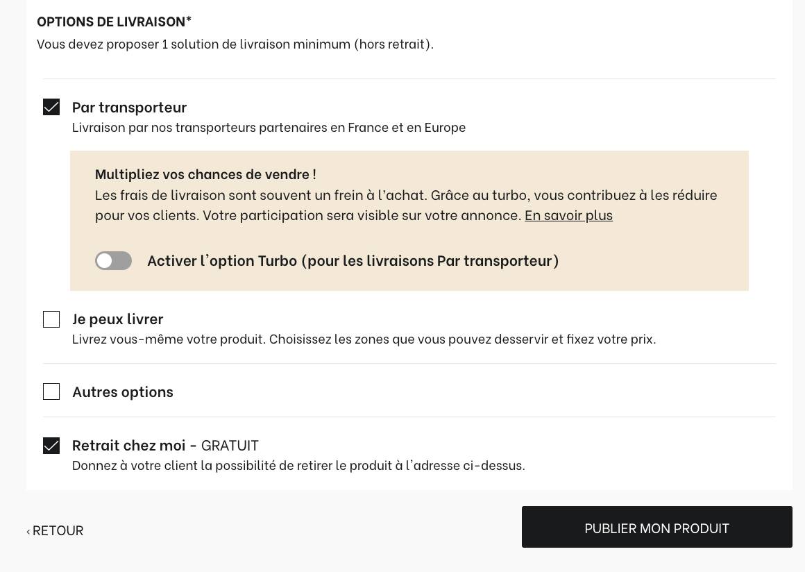Image resolution: width=805 pixels, height=572 pixels.
Task: Uncheck the "Par transporteur" checkbox
Action: 51,107
